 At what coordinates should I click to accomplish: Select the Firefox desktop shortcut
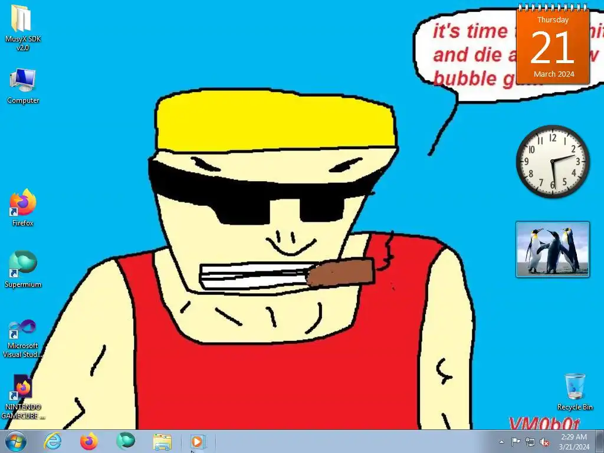click(x=23, y=208)
